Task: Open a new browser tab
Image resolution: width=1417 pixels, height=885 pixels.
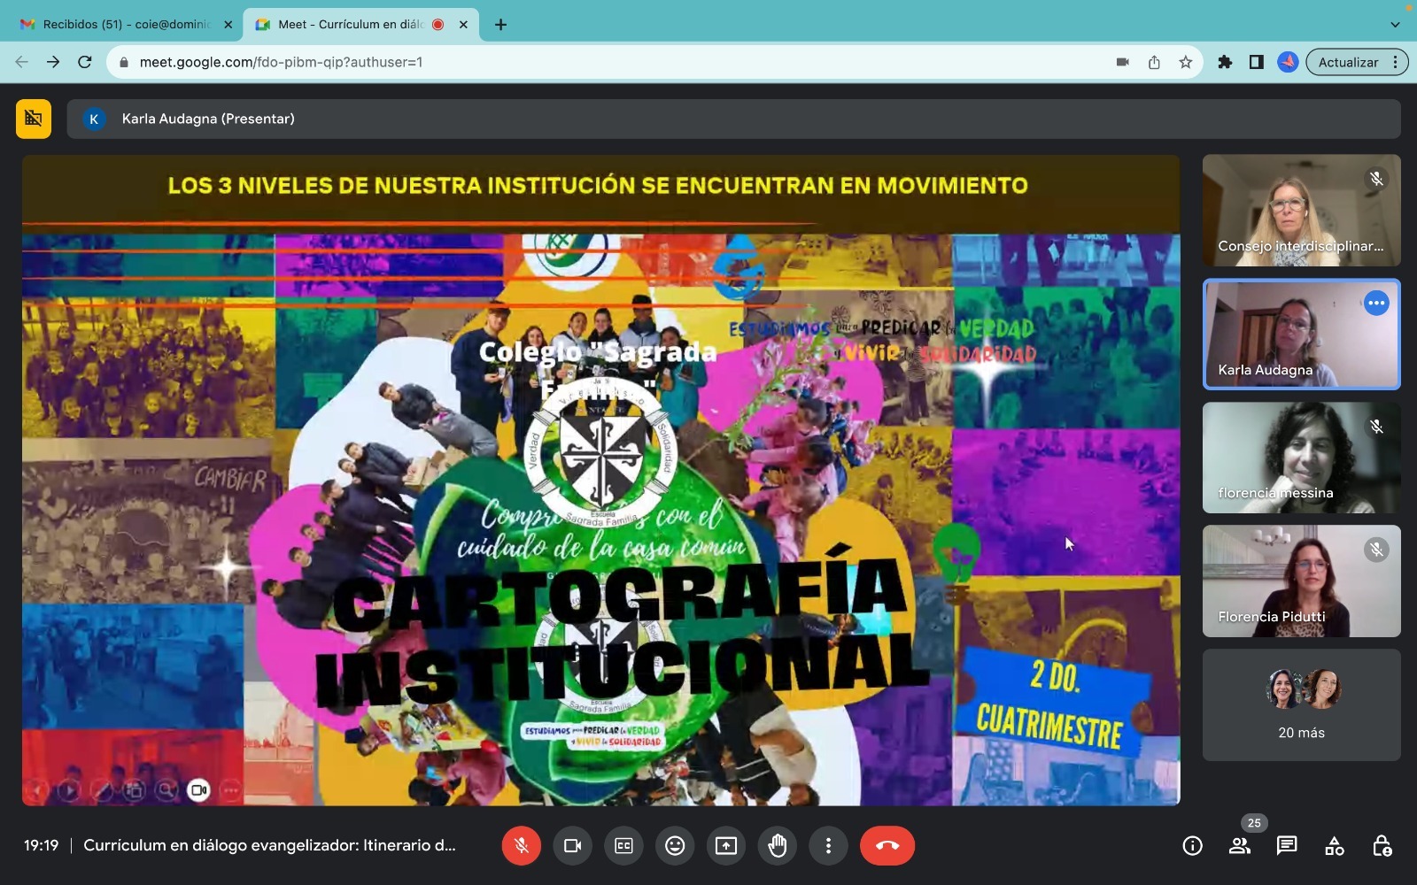Action: point(500,25)
